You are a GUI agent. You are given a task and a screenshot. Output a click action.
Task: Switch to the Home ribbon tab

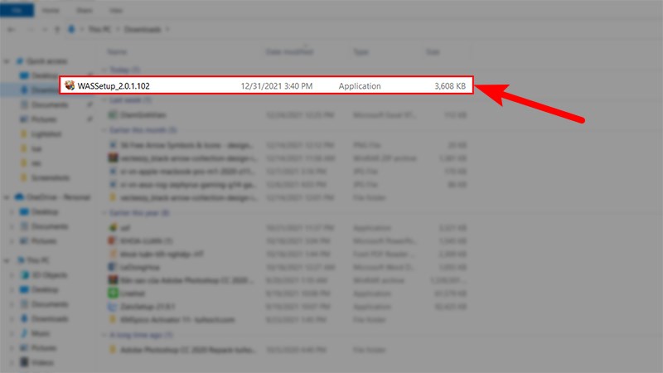(51, 10)
